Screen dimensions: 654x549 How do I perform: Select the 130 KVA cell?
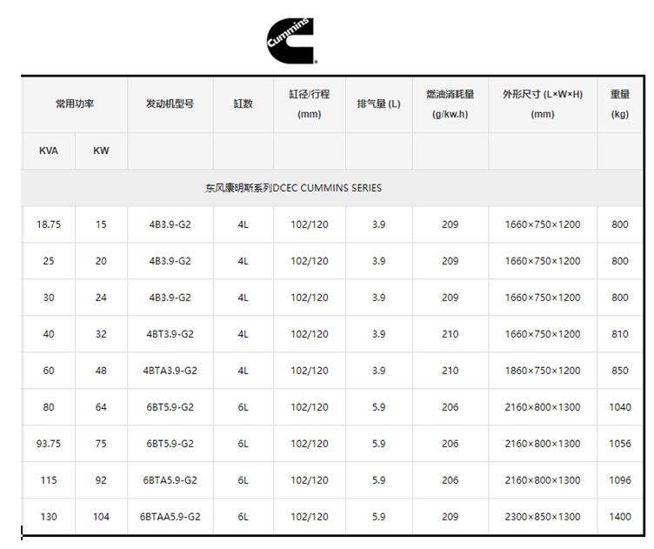[49, 517]
